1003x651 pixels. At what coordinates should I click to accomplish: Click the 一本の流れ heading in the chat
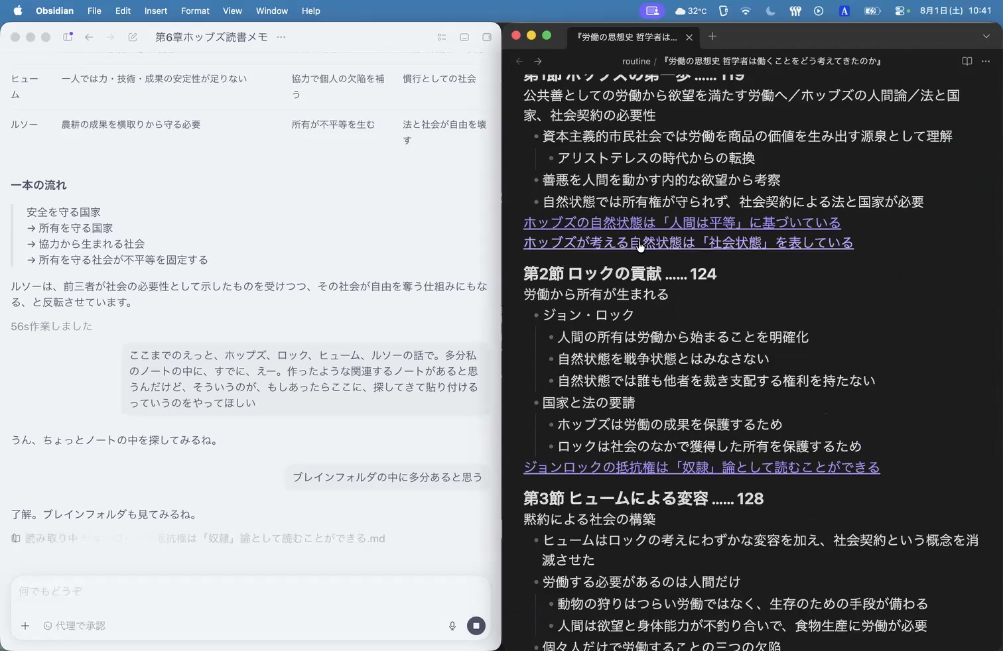(38, 185)
